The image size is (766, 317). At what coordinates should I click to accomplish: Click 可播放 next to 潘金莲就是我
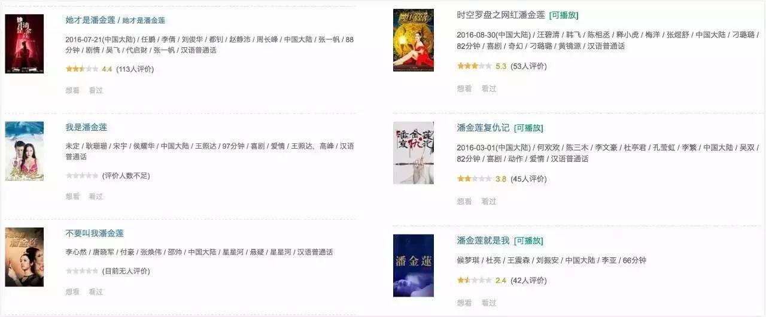coord(529,241)
